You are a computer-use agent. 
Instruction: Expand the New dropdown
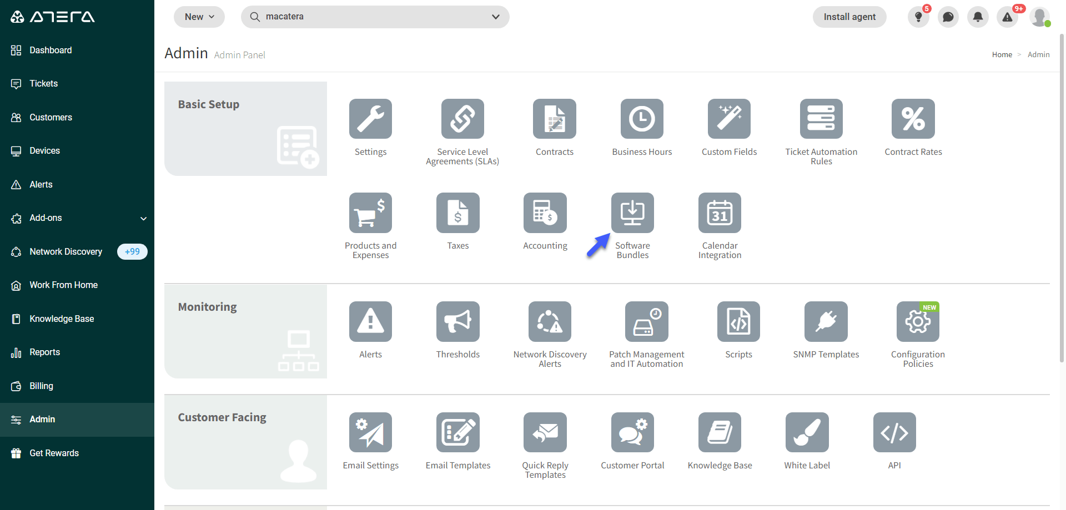pyautogui.click(x=199, y=17)
